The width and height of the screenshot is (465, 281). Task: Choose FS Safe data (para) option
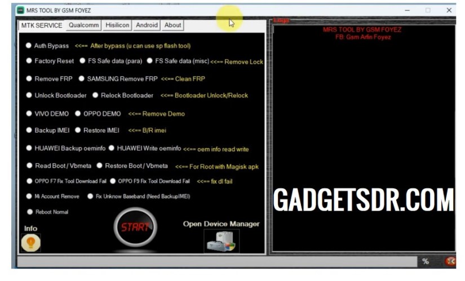click(x=111, y=61)
